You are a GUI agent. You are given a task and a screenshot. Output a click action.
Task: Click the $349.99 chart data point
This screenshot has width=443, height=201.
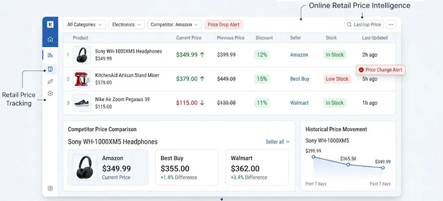coord(383,168)
